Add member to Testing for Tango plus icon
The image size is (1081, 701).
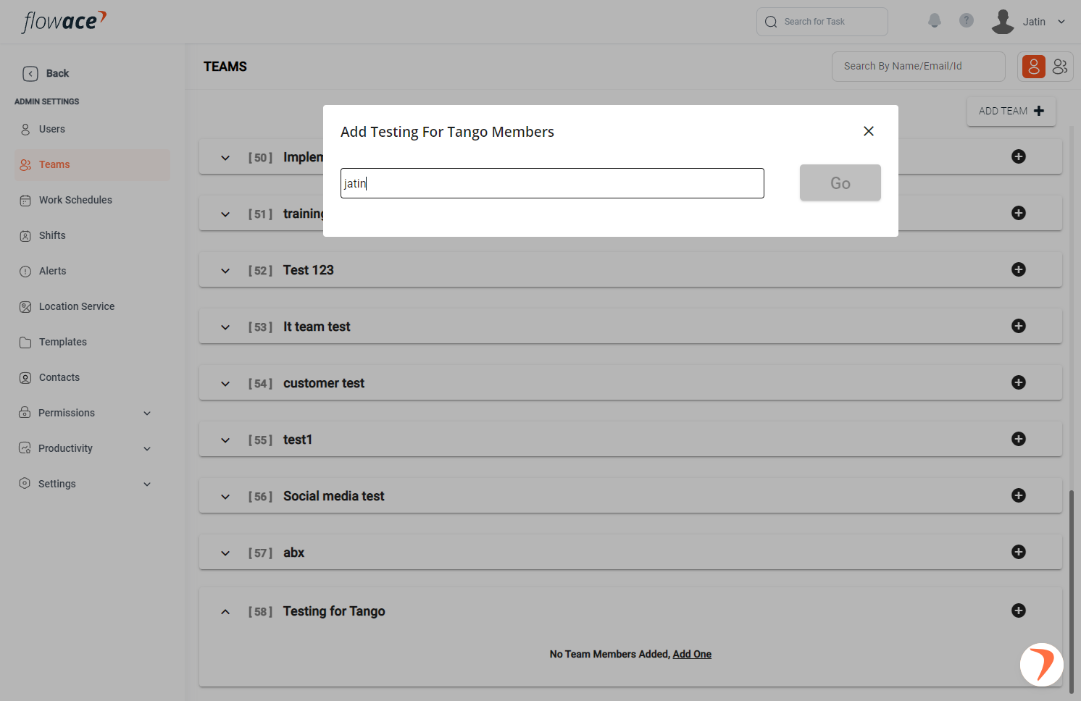[1019, 610]
